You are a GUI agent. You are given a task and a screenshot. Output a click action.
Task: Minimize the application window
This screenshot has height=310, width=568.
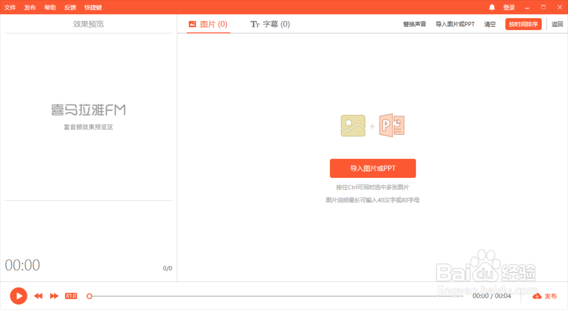[527, 7]
